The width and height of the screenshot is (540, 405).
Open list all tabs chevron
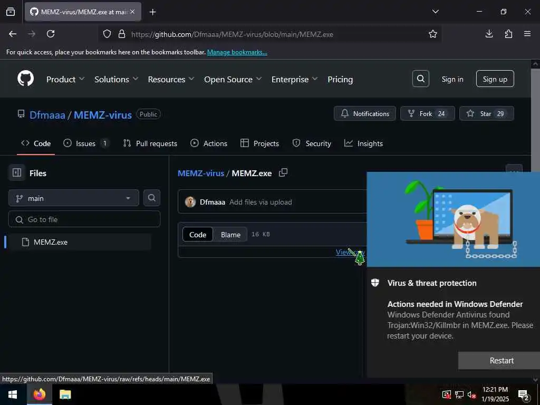coord(435,12)
